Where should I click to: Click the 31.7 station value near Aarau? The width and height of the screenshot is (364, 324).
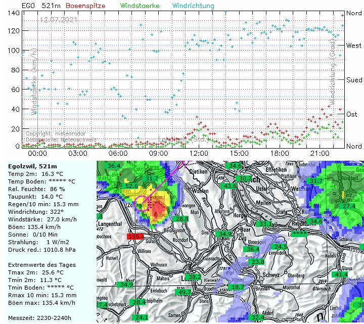click(x=152, y=178)
